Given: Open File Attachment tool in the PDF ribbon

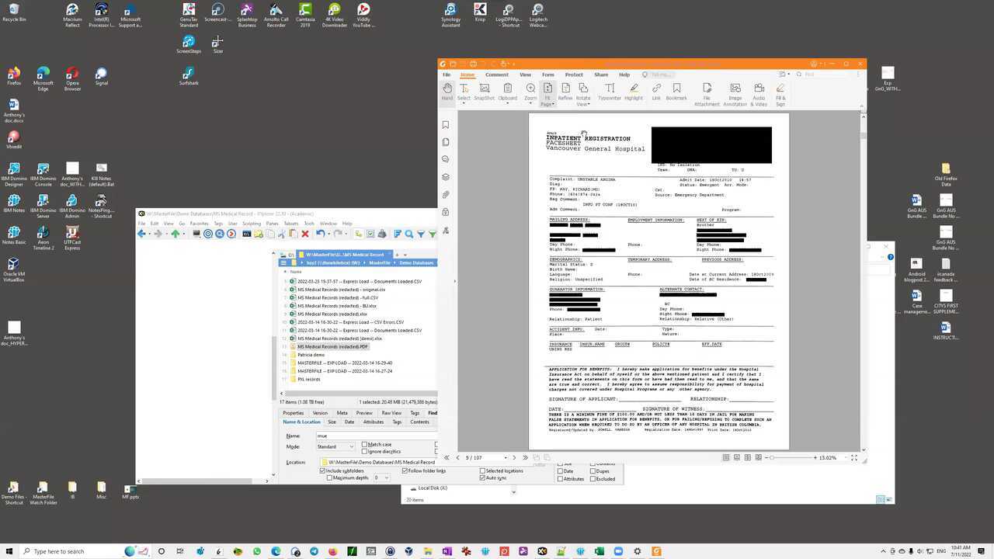Looking at the screenshot, I should (x=707, y=95).
